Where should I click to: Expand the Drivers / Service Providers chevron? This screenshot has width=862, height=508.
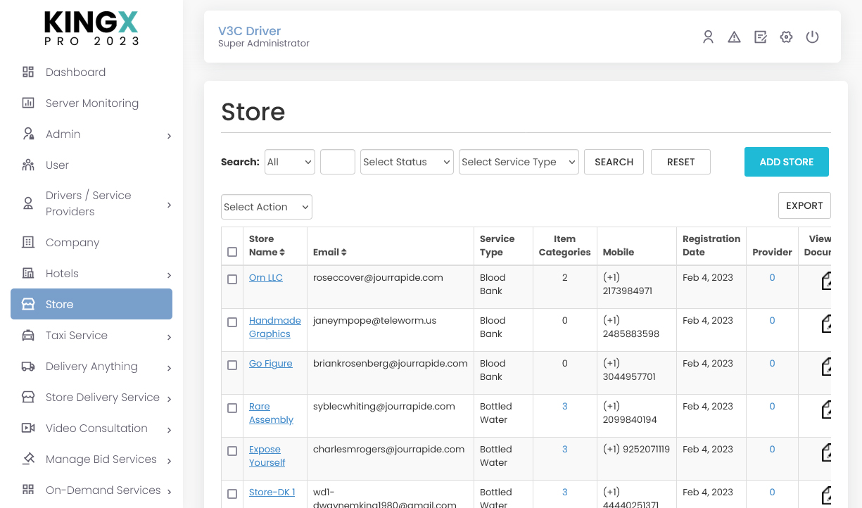click(x=169, y=205)
